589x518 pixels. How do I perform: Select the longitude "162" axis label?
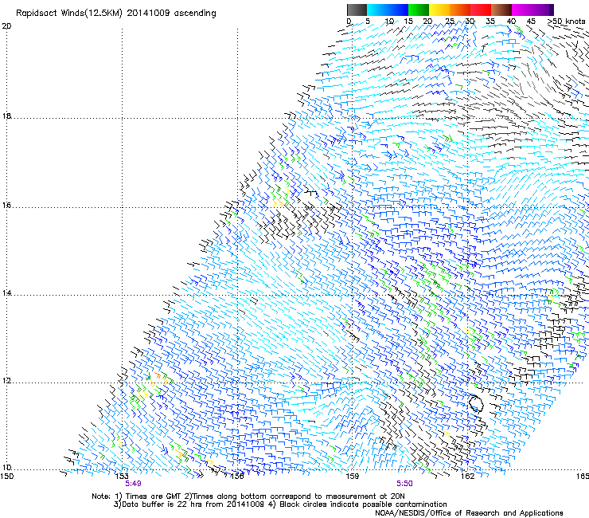pos(468,477)
